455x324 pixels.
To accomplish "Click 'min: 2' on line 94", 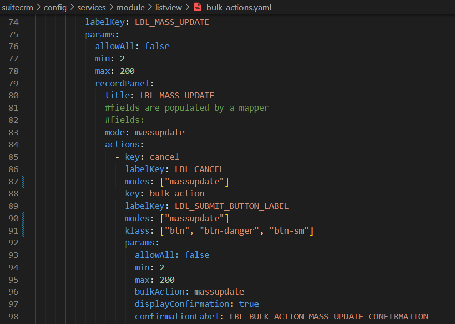I will click(x=149, y=268).
